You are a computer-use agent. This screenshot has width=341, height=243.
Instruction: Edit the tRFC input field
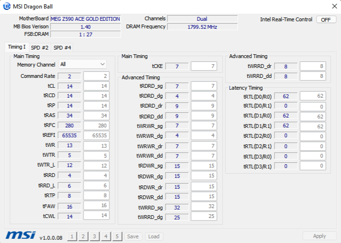coord(96,126)
